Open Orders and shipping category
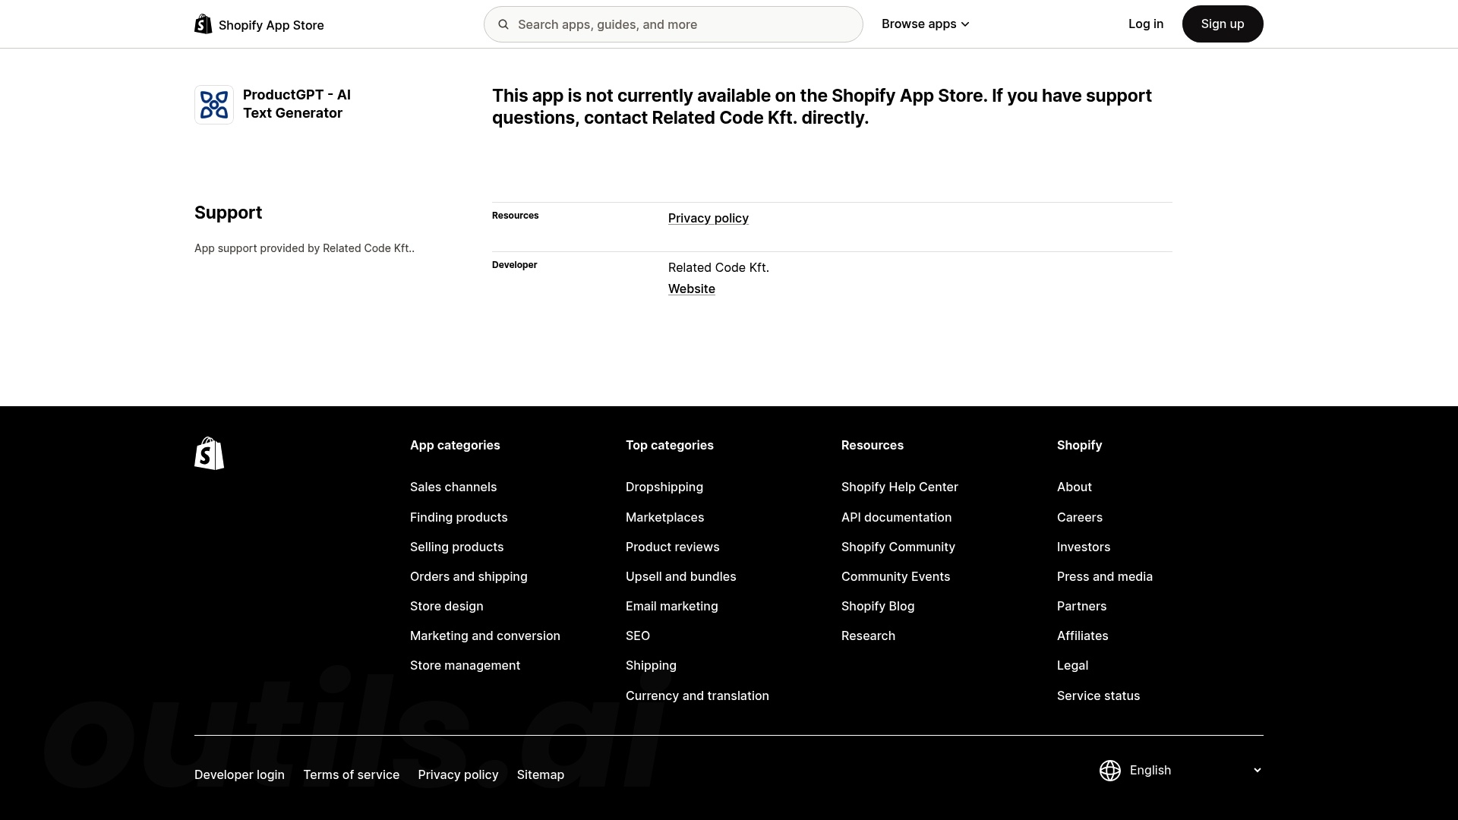Viewport: 1458px width, 820px height. pos(469,577)
